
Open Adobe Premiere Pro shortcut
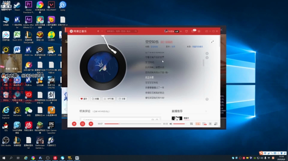click(28, 7)
